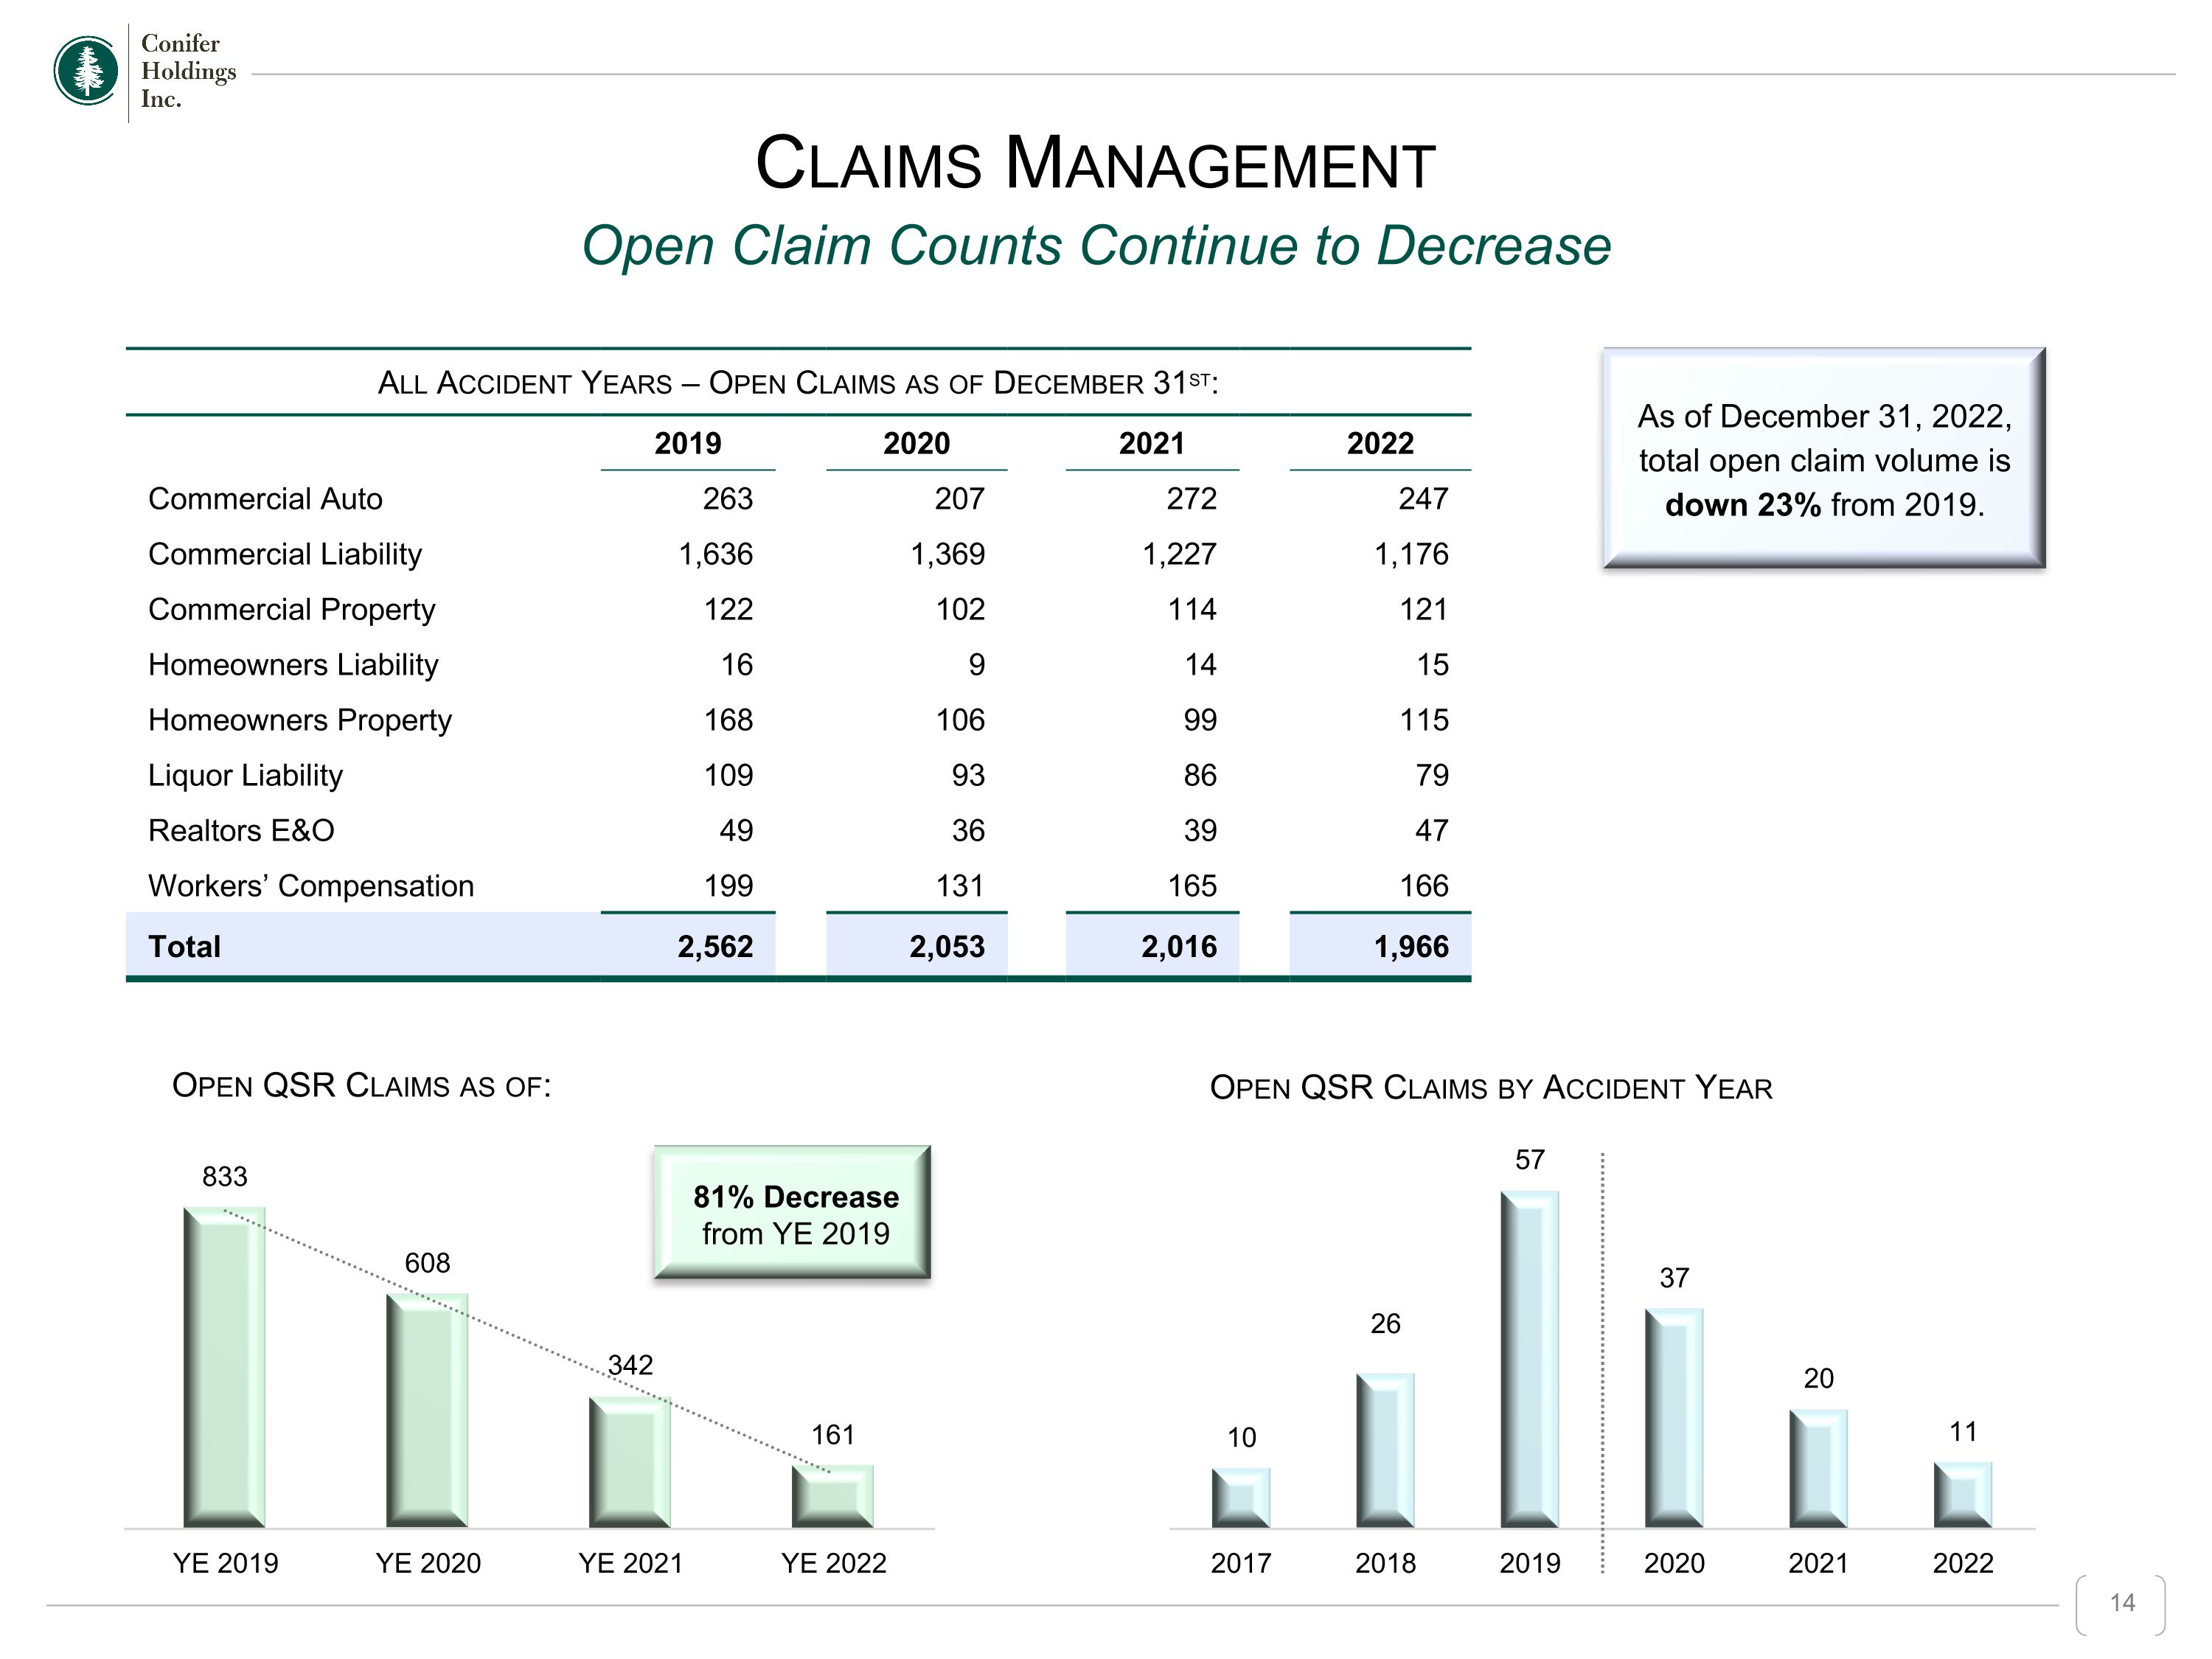This screenshot has width=2212, height=1659.
Task: Select the 'Commercial Property' row label
Action: point(292,610)
